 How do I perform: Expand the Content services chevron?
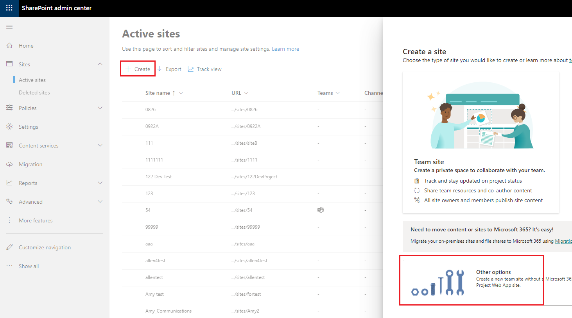100,145
